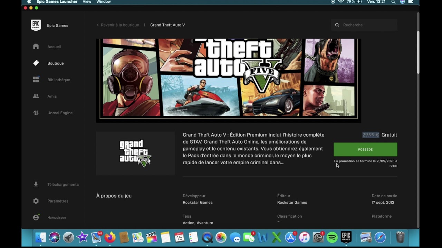Open the Trash in the dock

click(x=400, y=237)
